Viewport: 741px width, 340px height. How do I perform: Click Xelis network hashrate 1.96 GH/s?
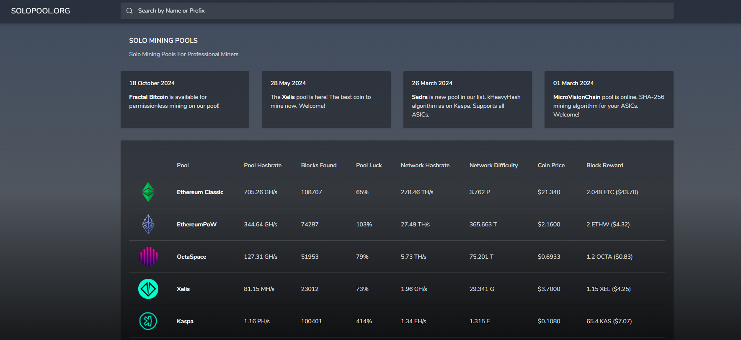coord(414,289)
